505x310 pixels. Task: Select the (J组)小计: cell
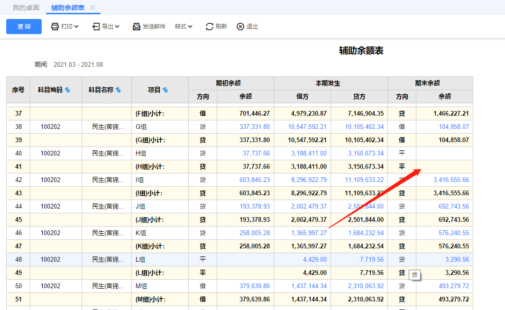160,219
